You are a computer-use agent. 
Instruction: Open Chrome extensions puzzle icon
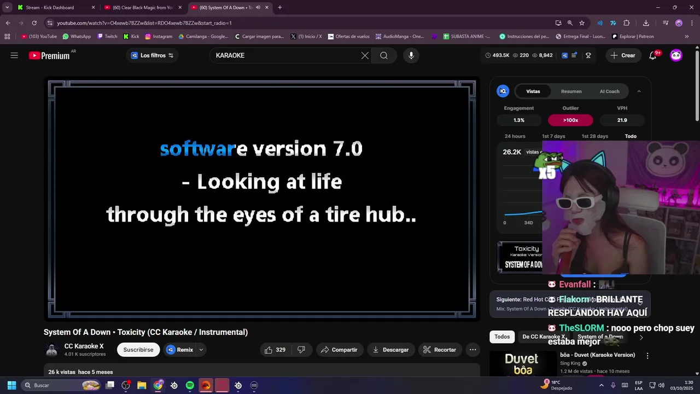tap(627, 23)
